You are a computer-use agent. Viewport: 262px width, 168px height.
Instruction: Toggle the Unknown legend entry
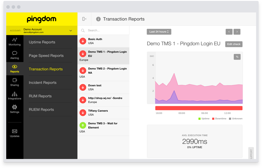coord(236,119)
